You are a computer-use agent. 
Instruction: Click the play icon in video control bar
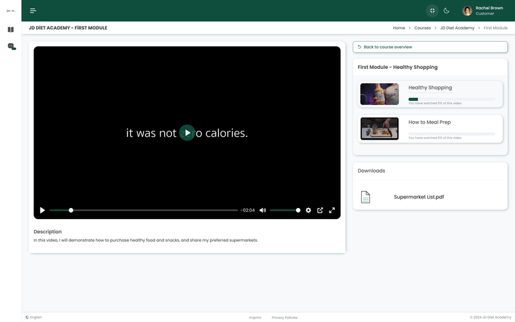[42, 211]
